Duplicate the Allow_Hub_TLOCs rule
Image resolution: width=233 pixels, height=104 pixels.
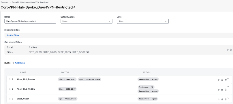(x=222, y=90)
